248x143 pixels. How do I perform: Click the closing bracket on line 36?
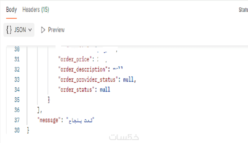[x=38, y=110]
